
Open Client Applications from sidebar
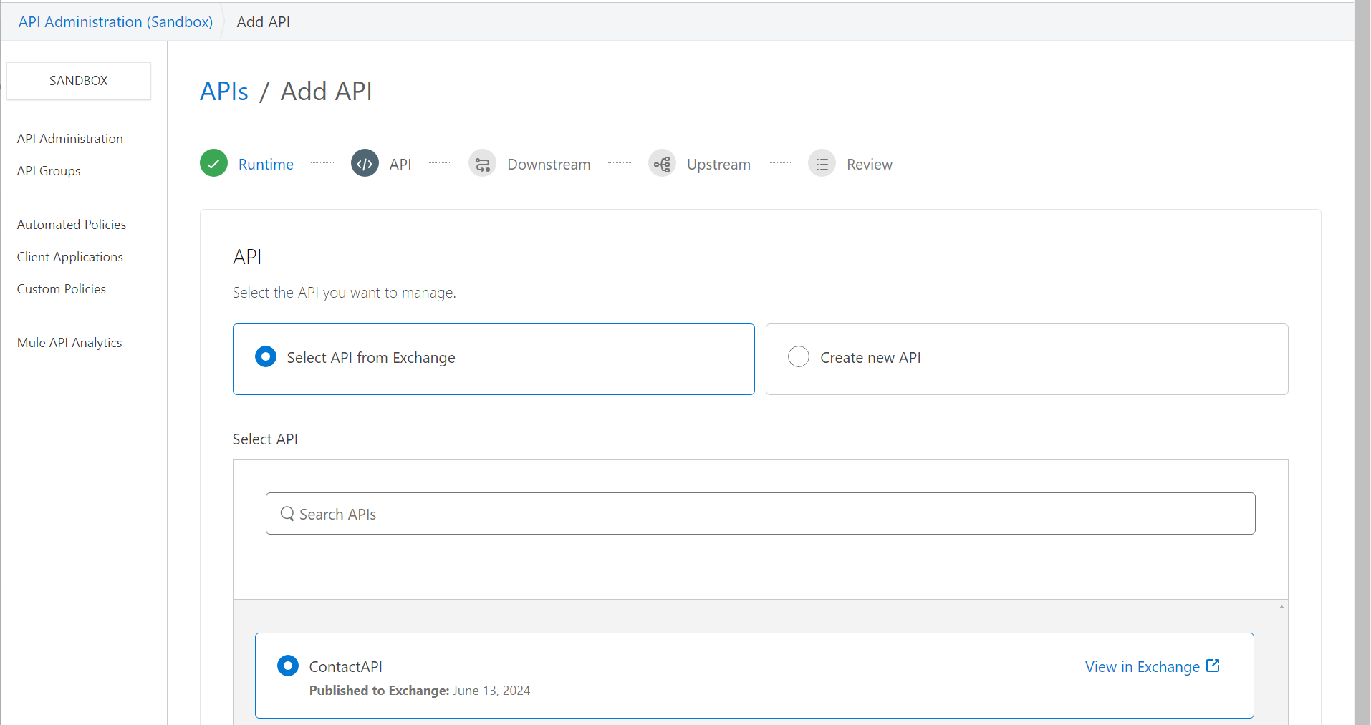pyautogui.click(x=69, y=256)
